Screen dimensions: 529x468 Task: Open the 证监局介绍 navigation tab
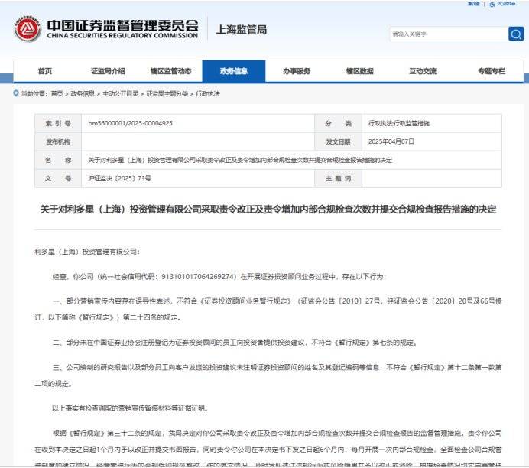pyautogui.click(x=107, y=71)
